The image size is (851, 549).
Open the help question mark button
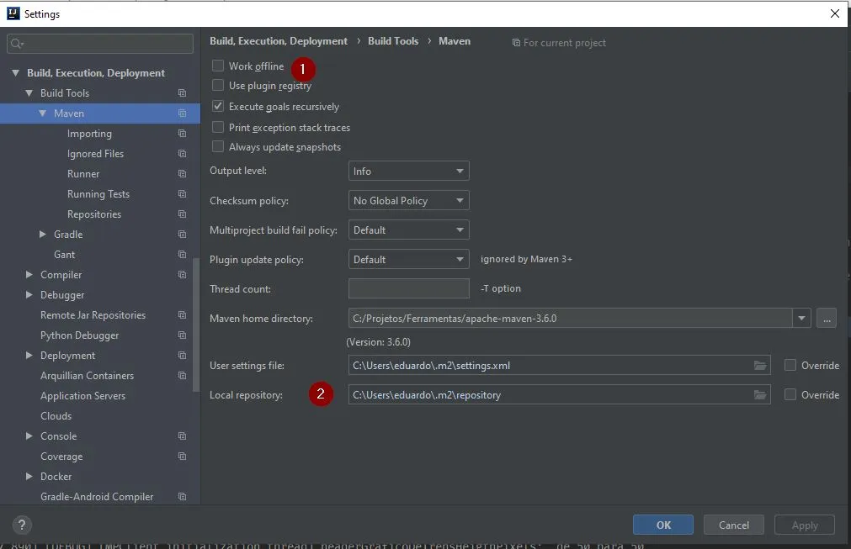[x=22, y=525]
